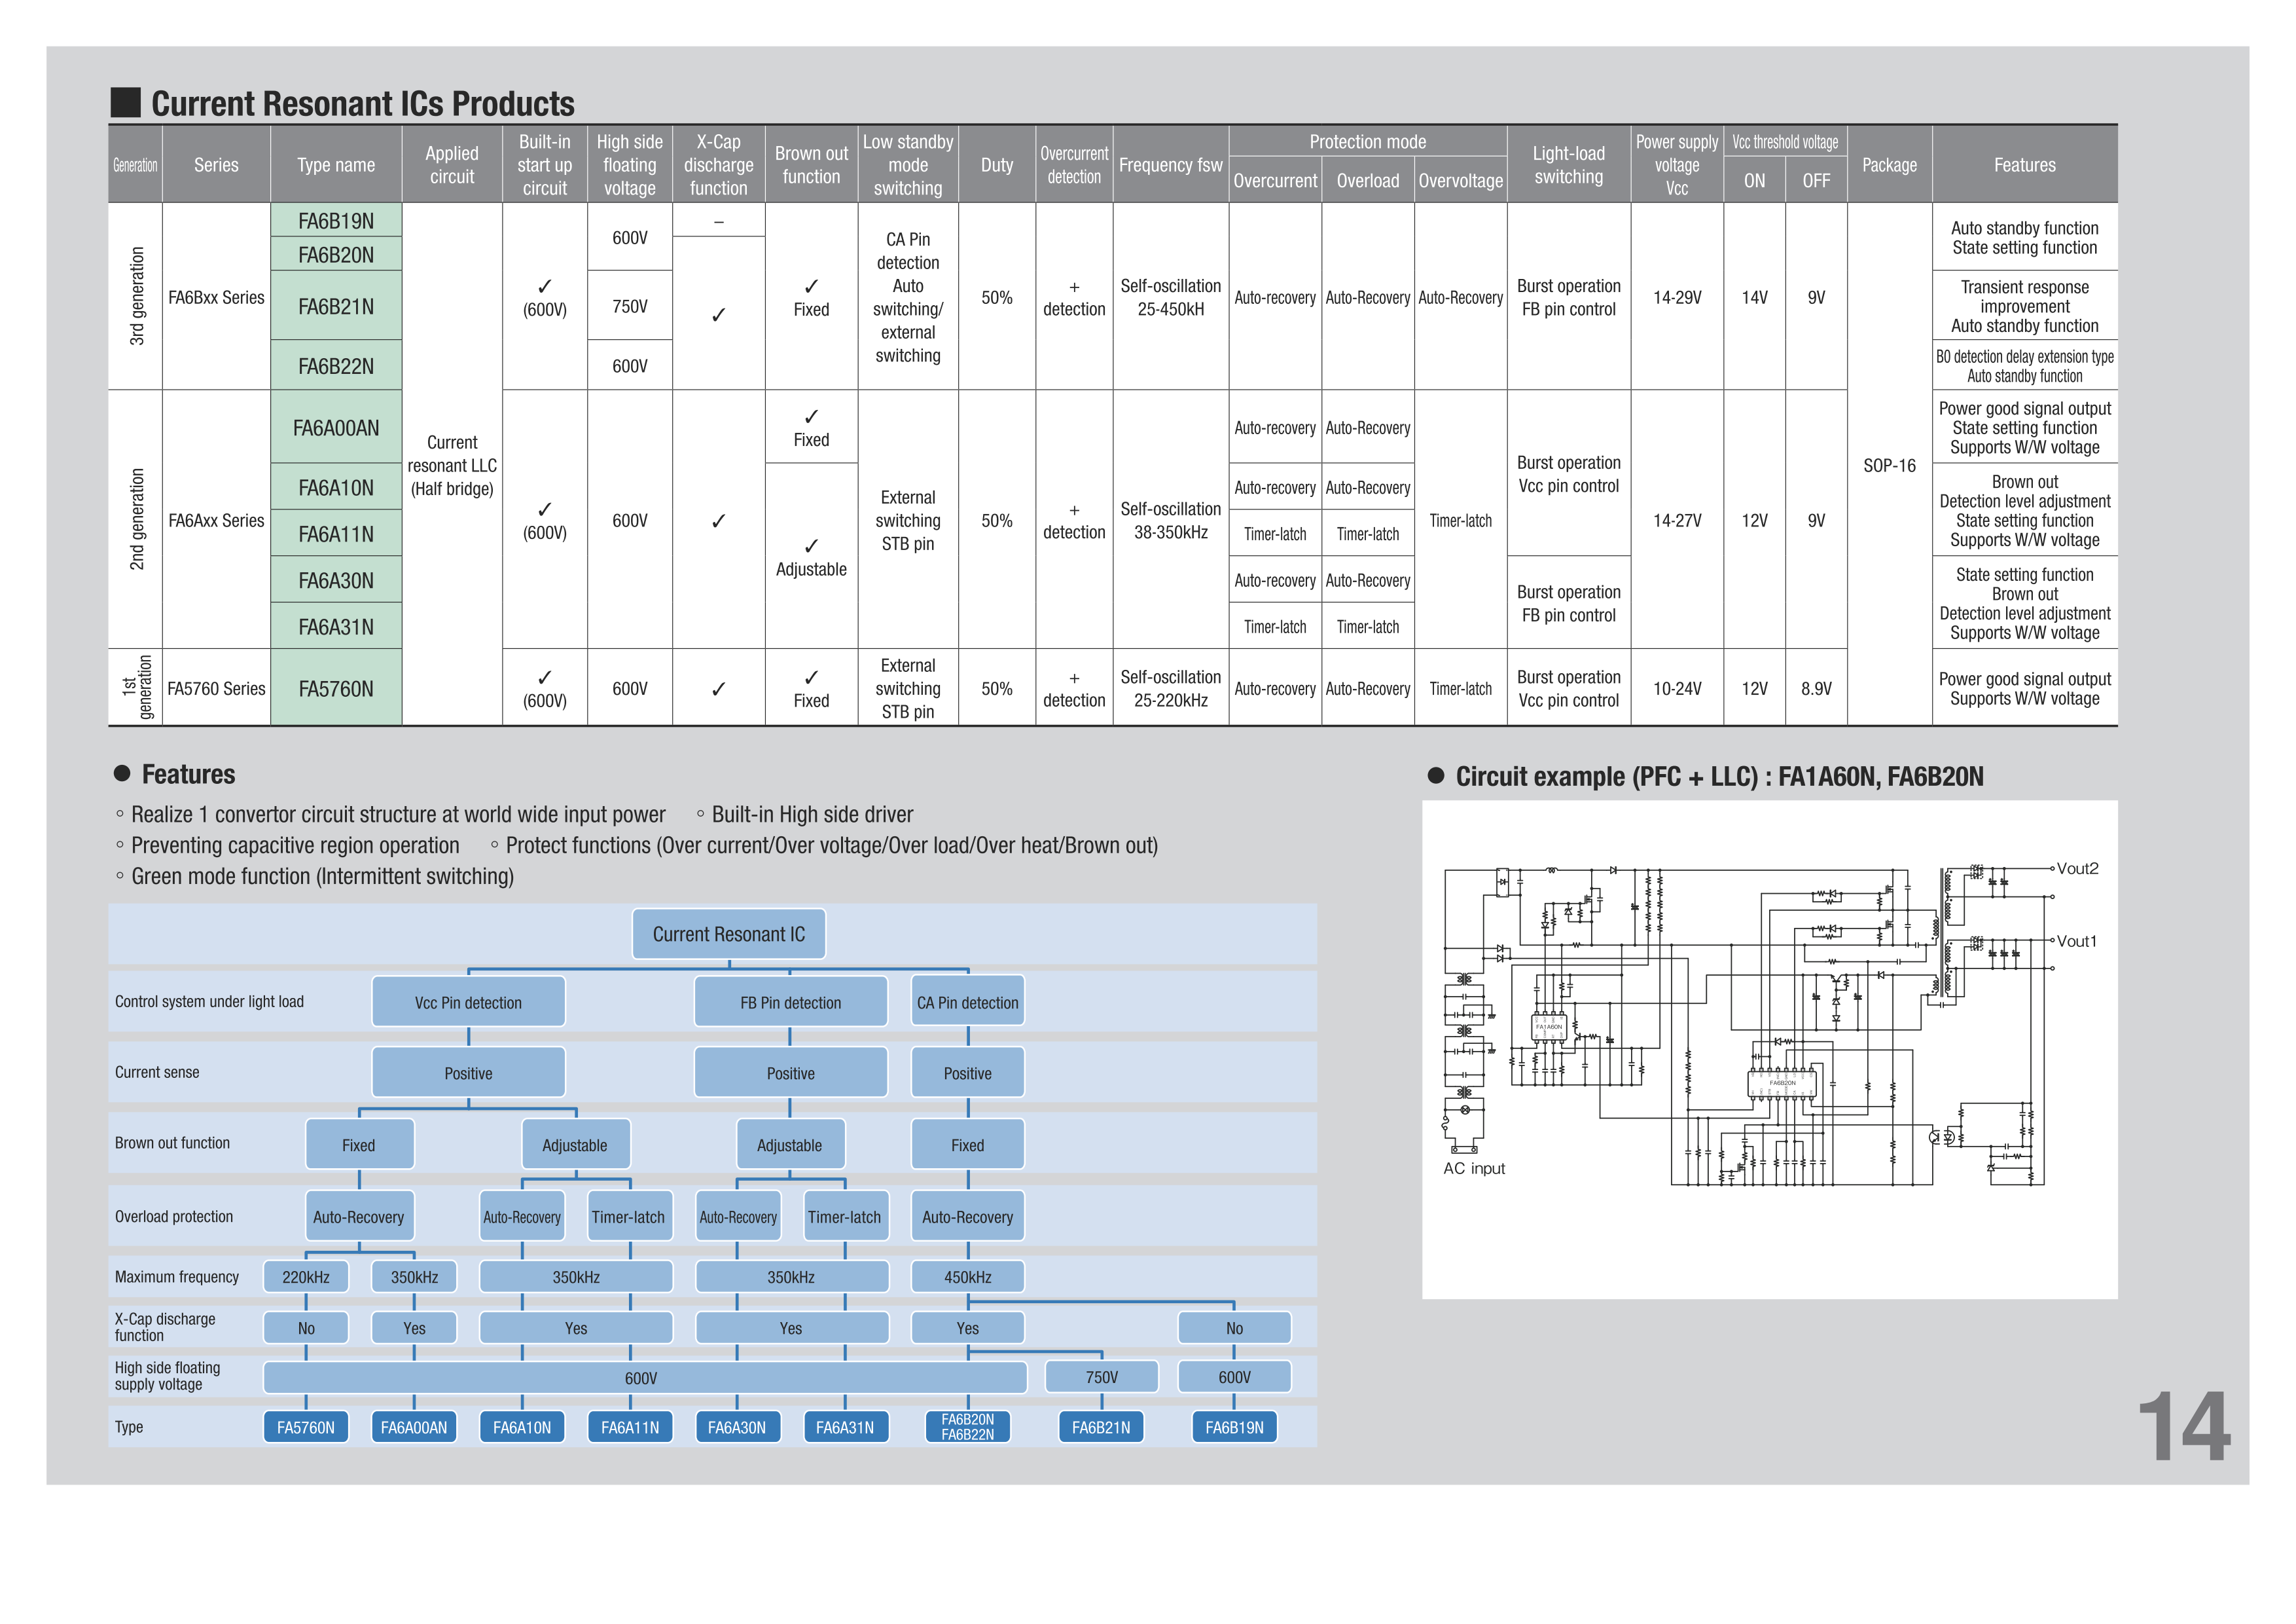Click the X-Cap discharge No box above FA5760N
This screenshot has width=2296, height=1624.
(306, 1328)
